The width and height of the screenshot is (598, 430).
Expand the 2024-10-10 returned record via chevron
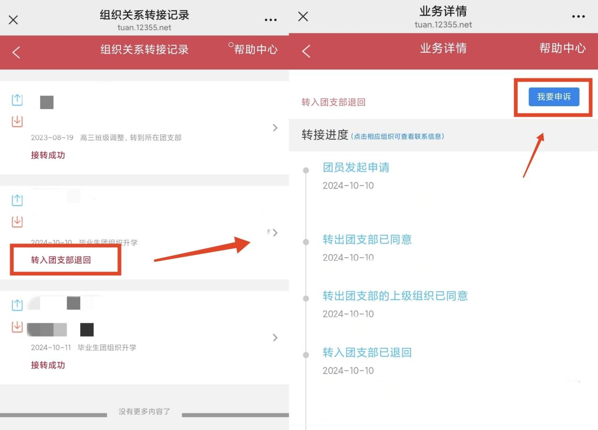(275, 232)
